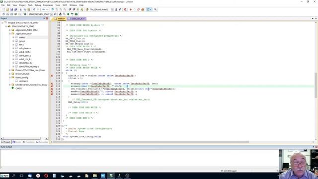This screenshot has width=318, height=179.
Task: Click the Download to flash icon
Action: click(x=25, y=14)
